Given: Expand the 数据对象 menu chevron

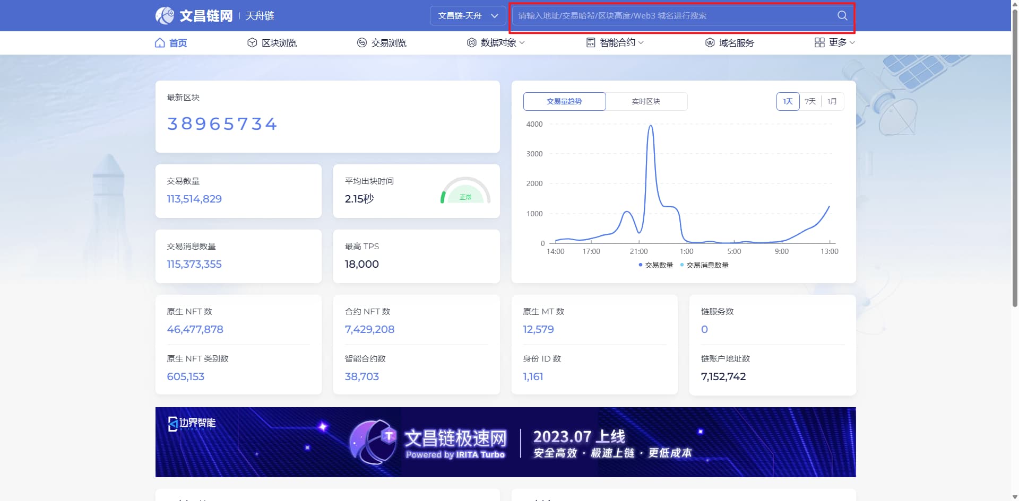Looking at the screenshot, I should [522, 42].
